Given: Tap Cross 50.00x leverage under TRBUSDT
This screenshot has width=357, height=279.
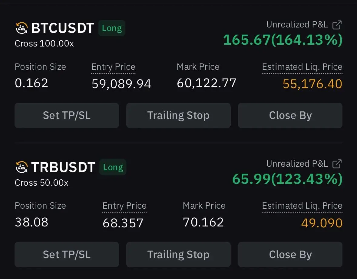Looking at the screenshot, I should 41,183.
